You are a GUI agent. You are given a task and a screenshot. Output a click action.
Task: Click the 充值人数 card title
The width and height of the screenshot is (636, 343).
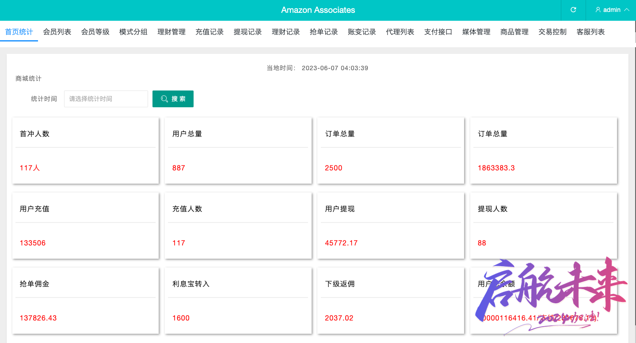(187, 209)
